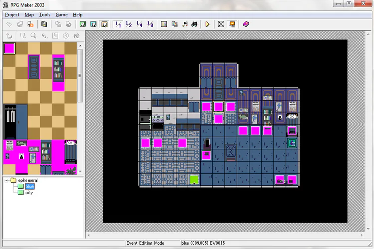The width and height of the screenshot is (374, 249).
Task: Choose the Rectangle draw tool
Action: 55,36
